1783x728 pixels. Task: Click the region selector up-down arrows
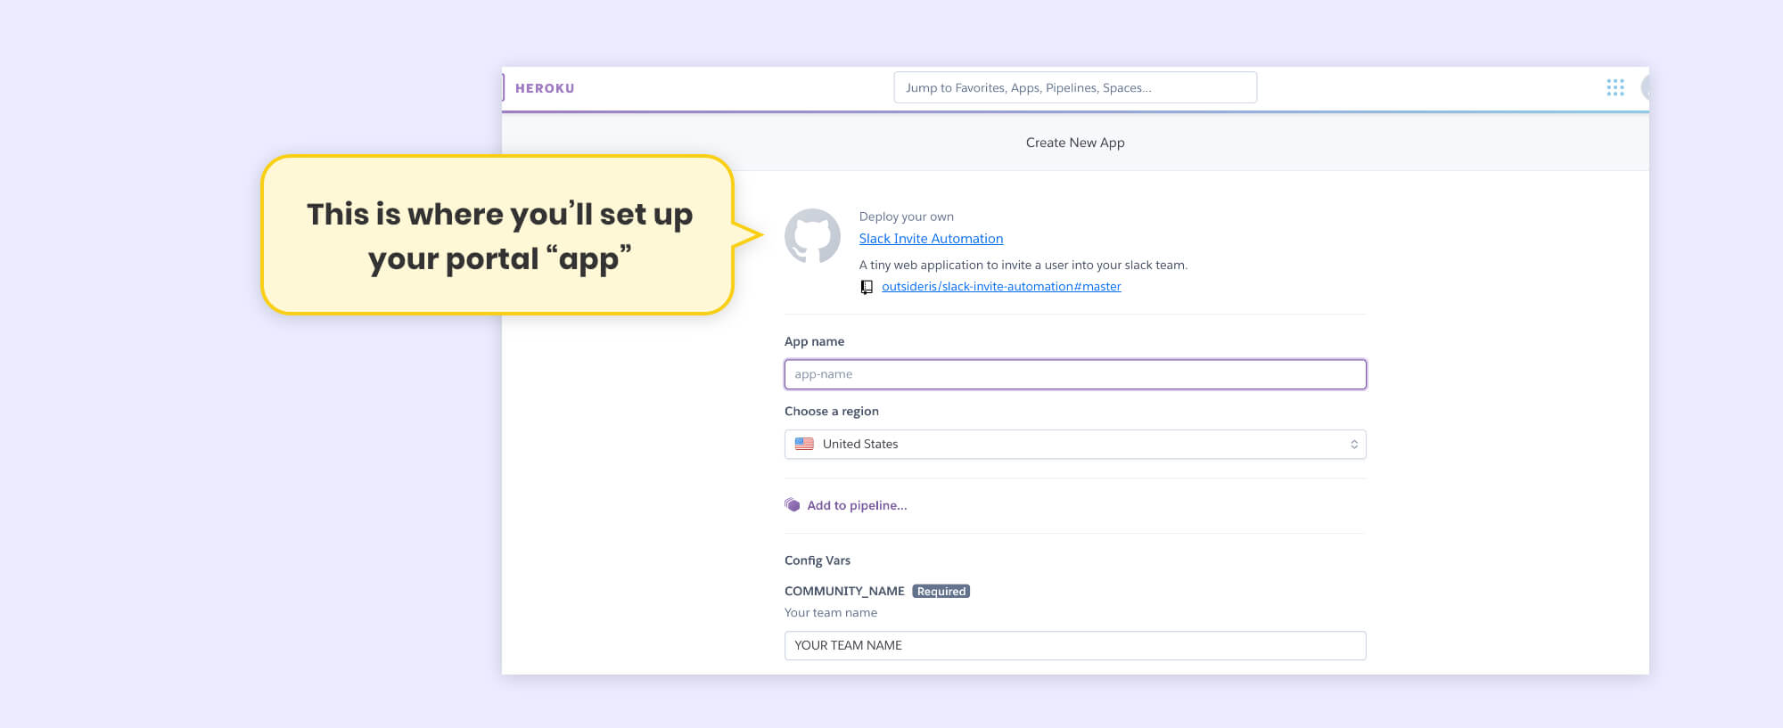[1353, 444]
